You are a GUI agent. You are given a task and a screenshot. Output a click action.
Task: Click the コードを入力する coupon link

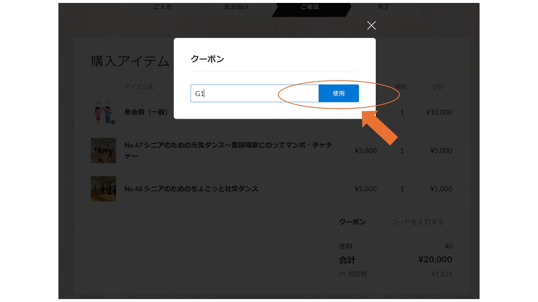[417, 222]
